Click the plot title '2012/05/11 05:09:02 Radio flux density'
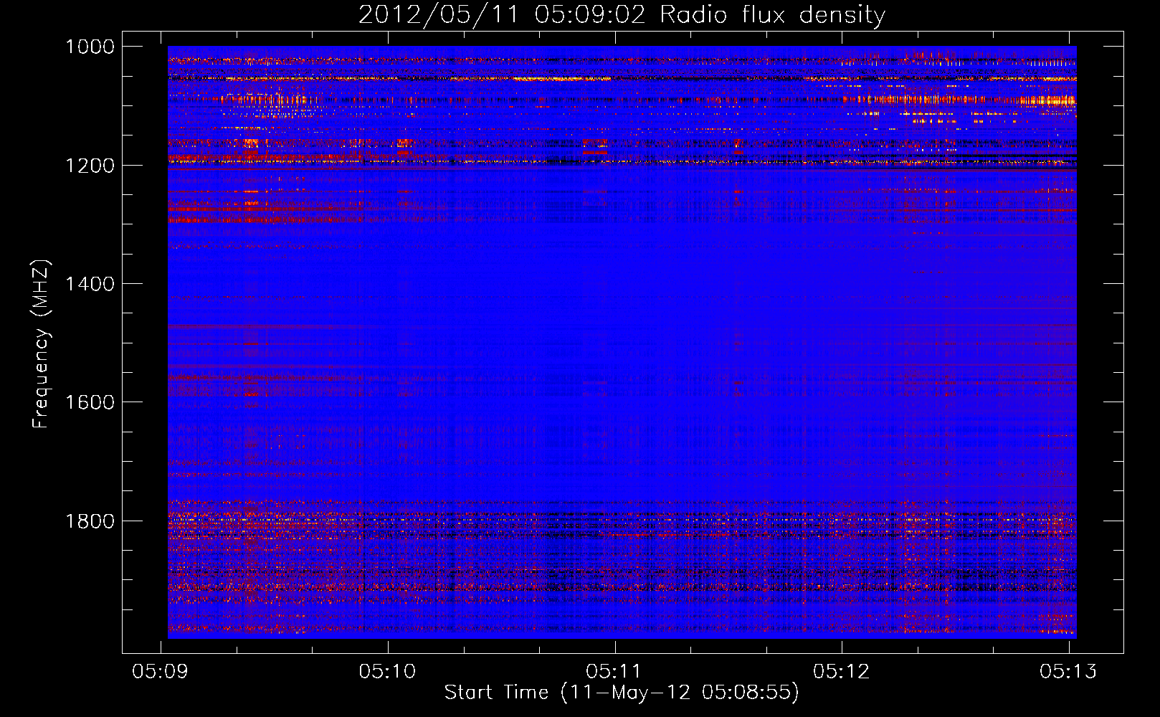 tap(622, 14)
